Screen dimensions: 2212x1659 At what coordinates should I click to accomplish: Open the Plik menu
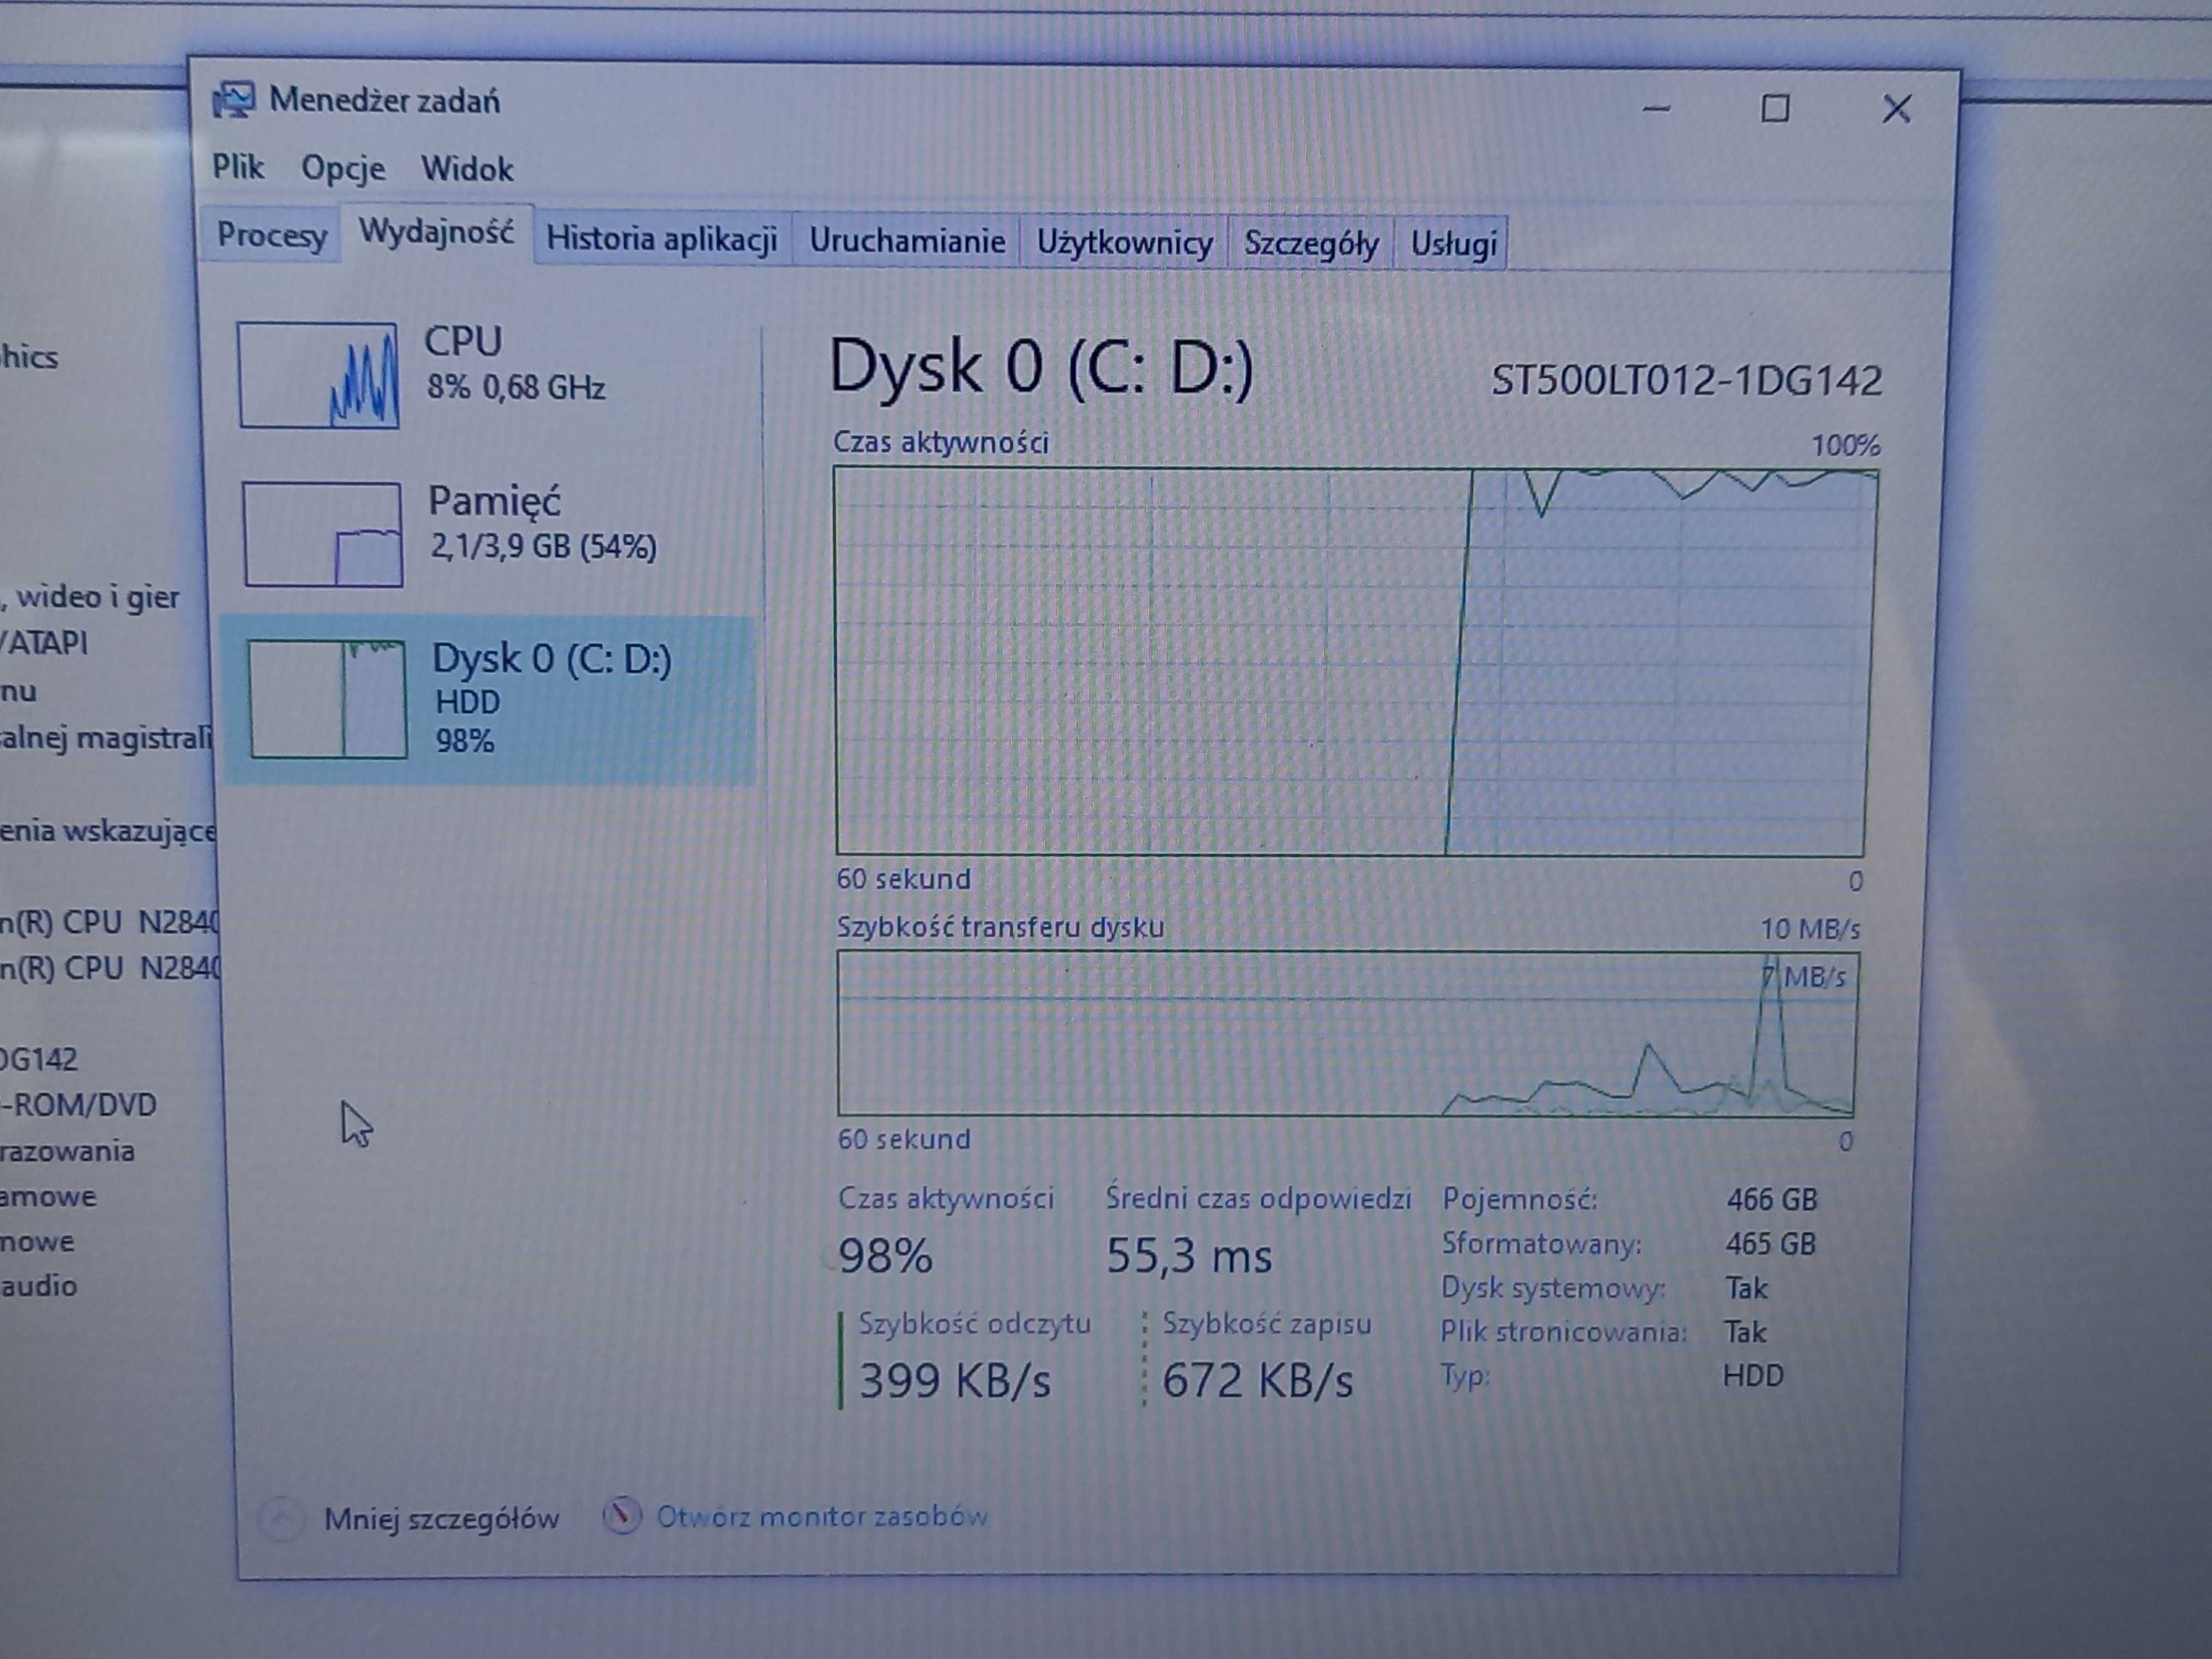point(238,166)
